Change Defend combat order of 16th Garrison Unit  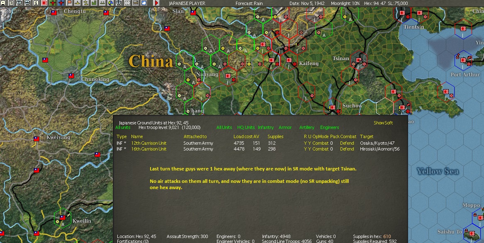[x=347, y=149]
